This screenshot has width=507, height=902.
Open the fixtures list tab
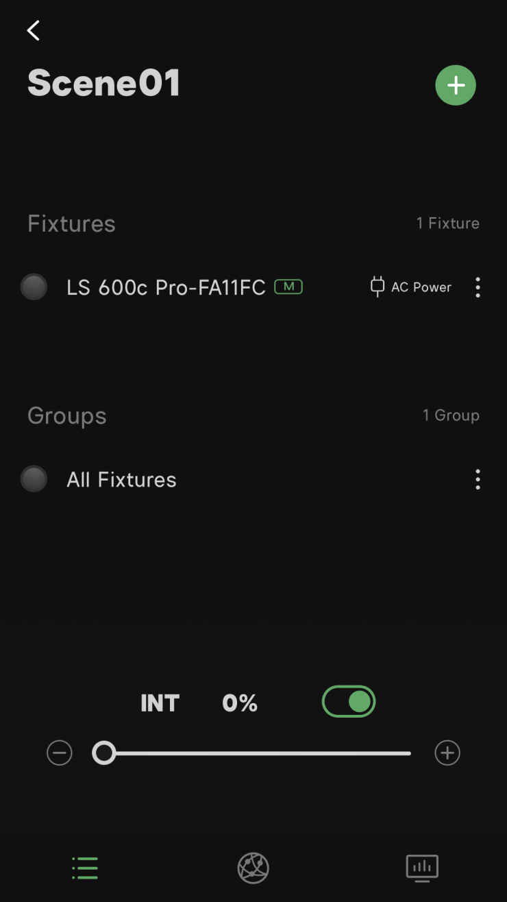coord(85,868)
